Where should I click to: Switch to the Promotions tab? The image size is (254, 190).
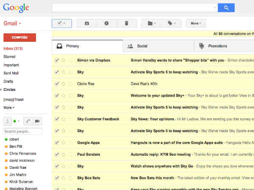217,46
